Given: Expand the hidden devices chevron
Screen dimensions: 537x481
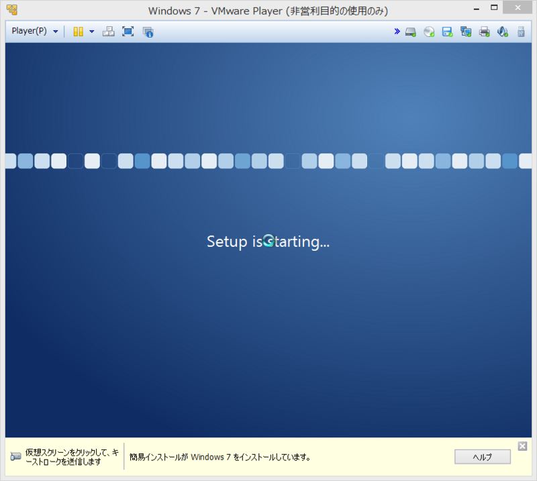Looking at the screenshot, I should (397, 32).
